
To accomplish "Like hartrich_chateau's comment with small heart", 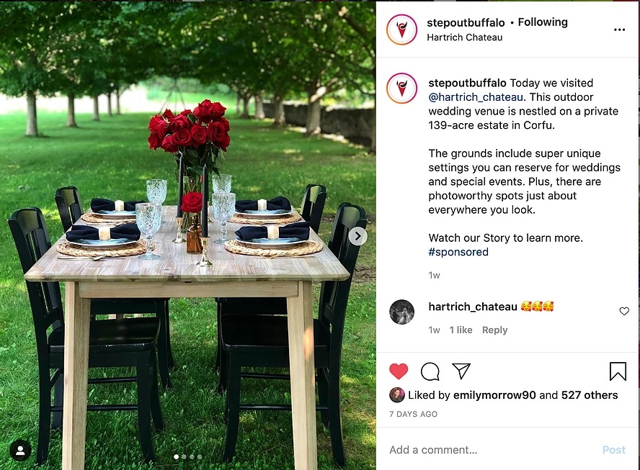I will (624, 311).
